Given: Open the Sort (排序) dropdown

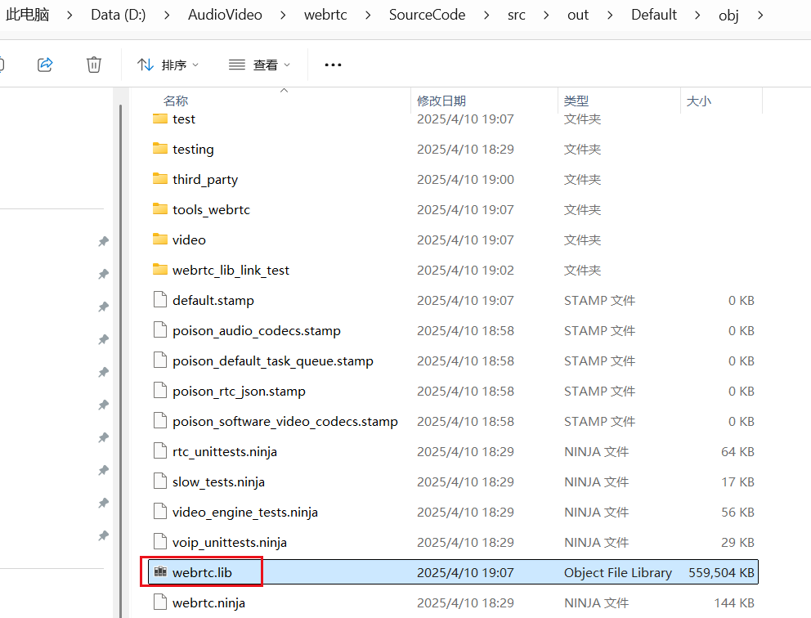Looking at the screenshot, I should click(168, 65).
